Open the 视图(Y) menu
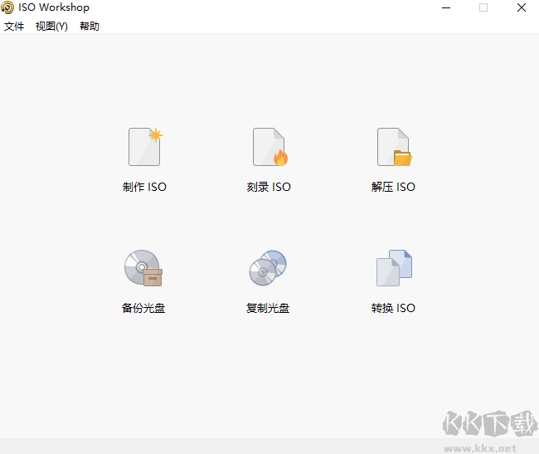Screen dimensions: 539x454 51,26
